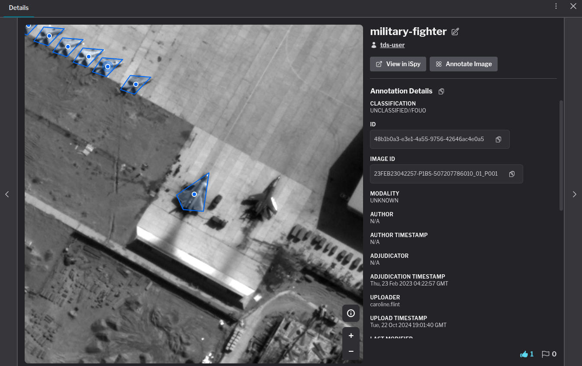
Task: Click the upload timestamp Tue, 22 Oct 2024
Action: [408, 325]
